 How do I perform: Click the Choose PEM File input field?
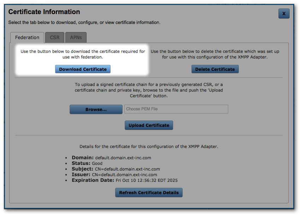(x=176, y=109)
